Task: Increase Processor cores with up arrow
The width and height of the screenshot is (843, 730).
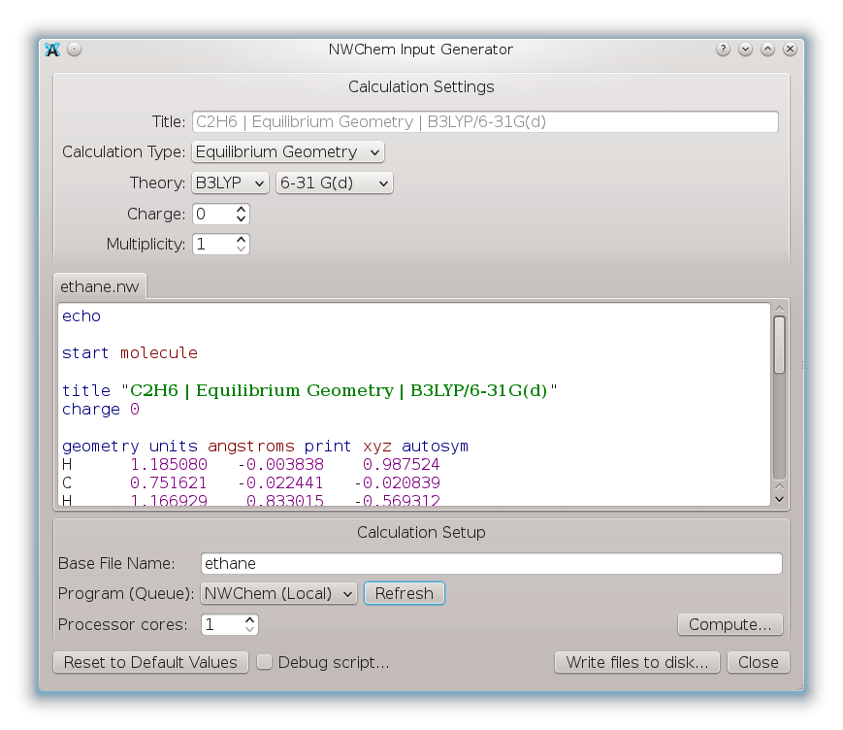Action: pyautogui.click(x=249, y=619)
